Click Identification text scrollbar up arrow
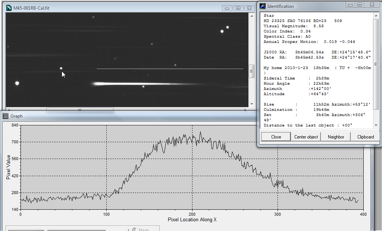Viewport: 382px width, 231px height. (x=376, y=16)
